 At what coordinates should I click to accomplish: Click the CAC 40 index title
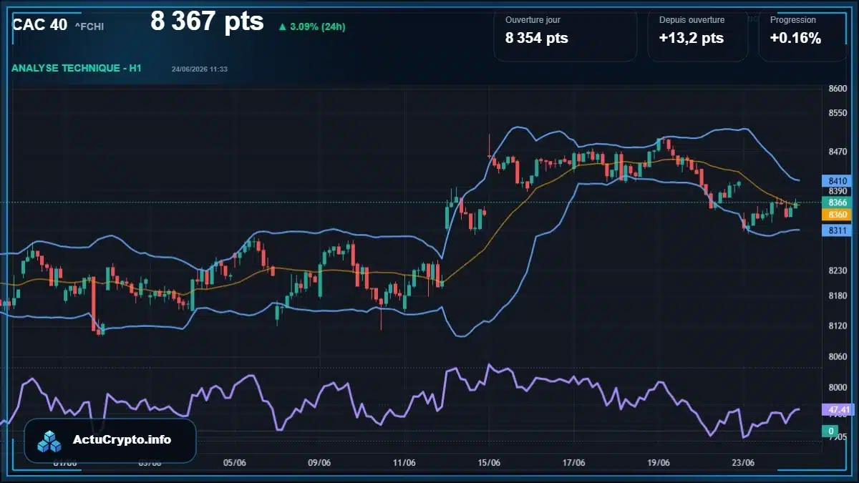point(39,25)
